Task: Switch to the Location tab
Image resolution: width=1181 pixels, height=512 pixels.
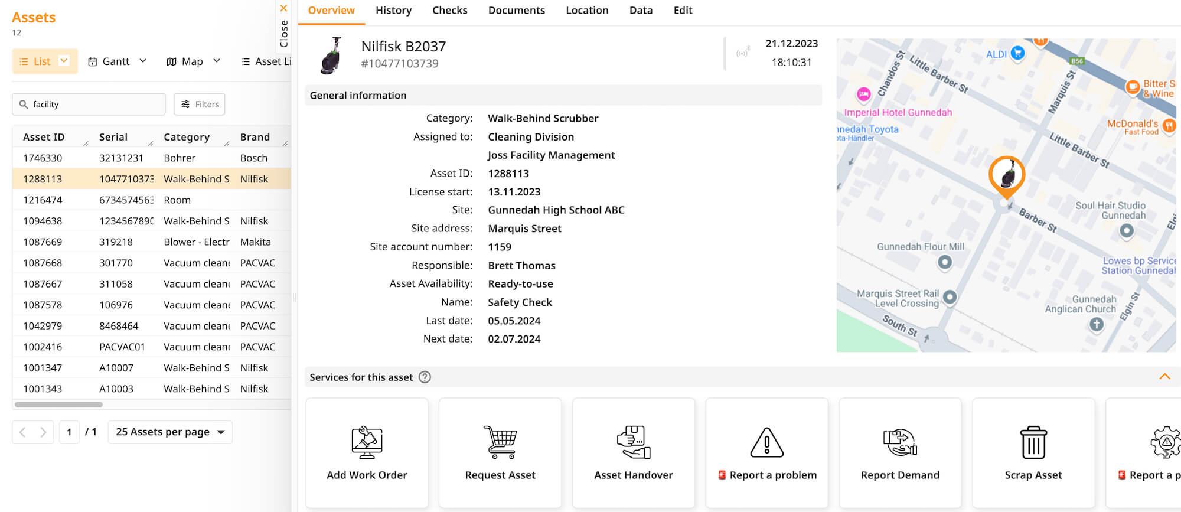Action: pyautogui.click(x=587, y=11)
